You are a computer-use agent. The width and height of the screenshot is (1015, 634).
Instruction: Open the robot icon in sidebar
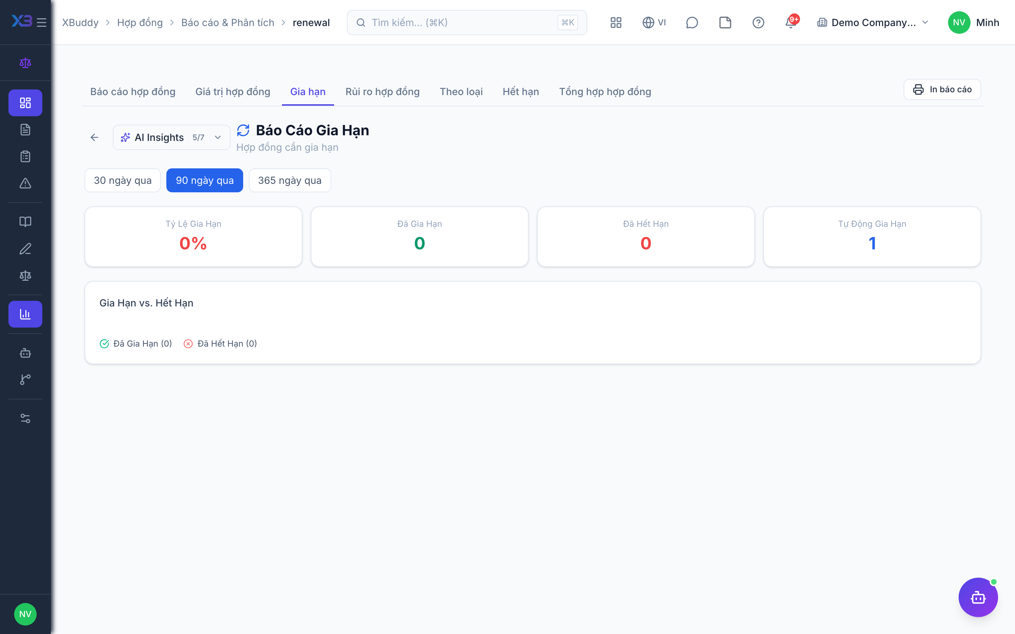(x=25, y=353)
